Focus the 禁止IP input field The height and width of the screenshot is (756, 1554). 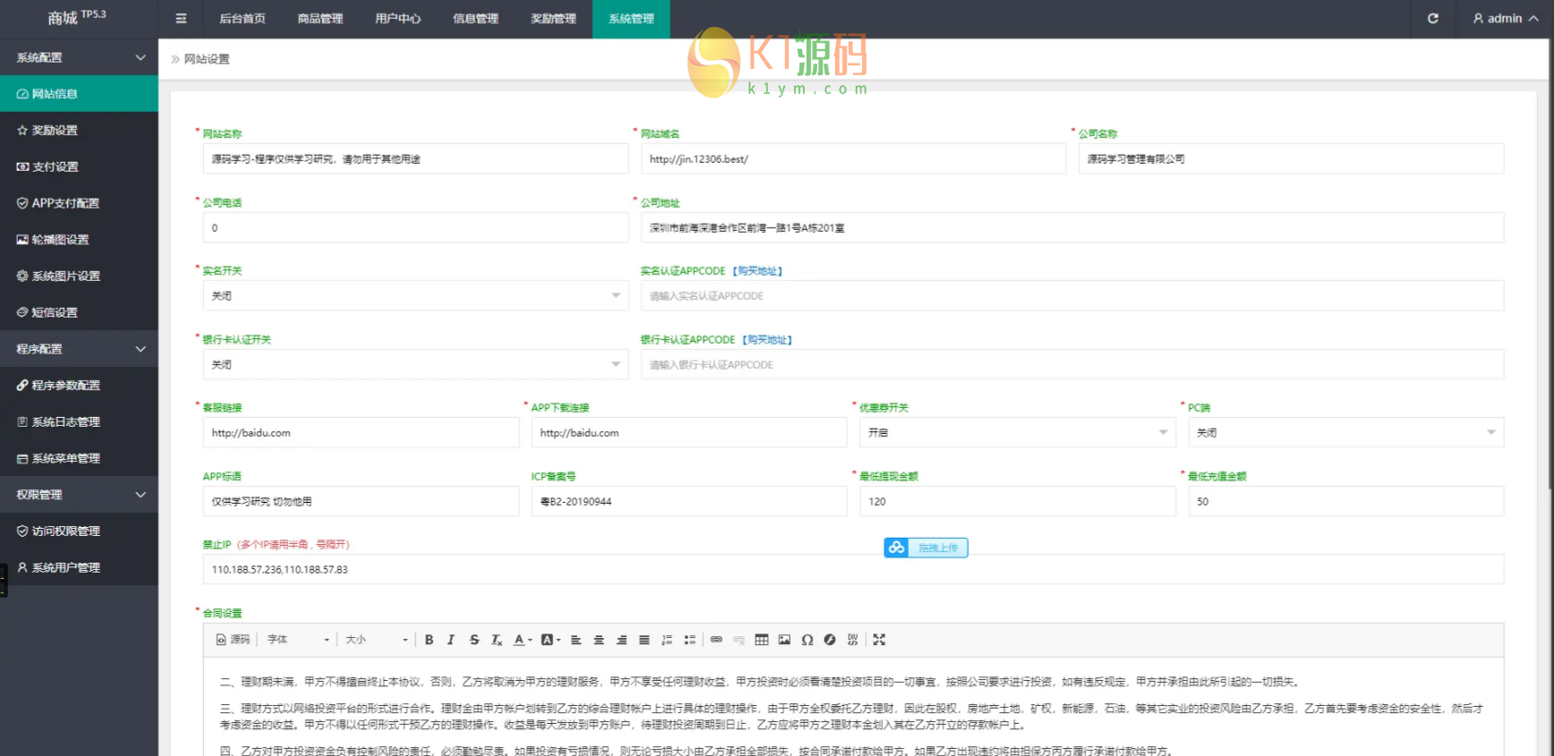point(853,570)
